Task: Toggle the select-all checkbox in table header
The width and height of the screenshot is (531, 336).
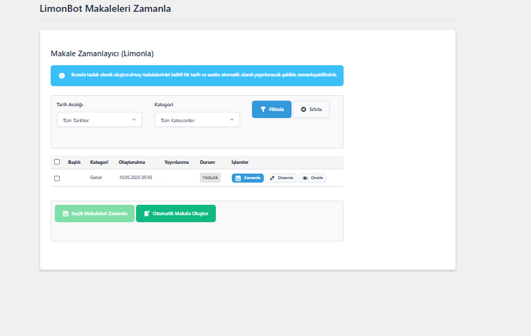Action: pyautogui.click(x=57, y=162)
